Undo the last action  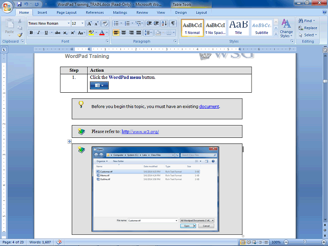26,4
